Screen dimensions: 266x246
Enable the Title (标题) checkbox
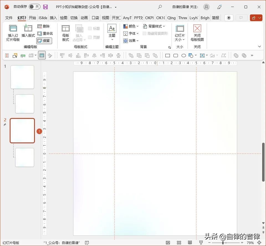90,28
